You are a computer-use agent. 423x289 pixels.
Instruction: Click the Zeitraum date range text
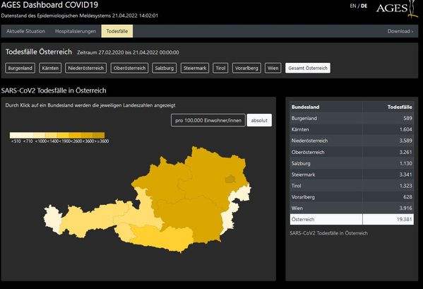tap(128, 52)
